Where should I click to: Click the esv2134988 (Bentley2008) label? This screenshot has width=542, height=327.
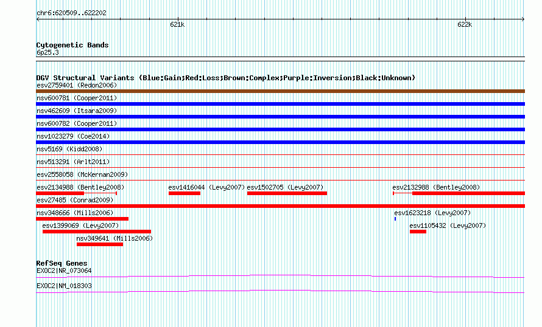[x=80, y=187]
